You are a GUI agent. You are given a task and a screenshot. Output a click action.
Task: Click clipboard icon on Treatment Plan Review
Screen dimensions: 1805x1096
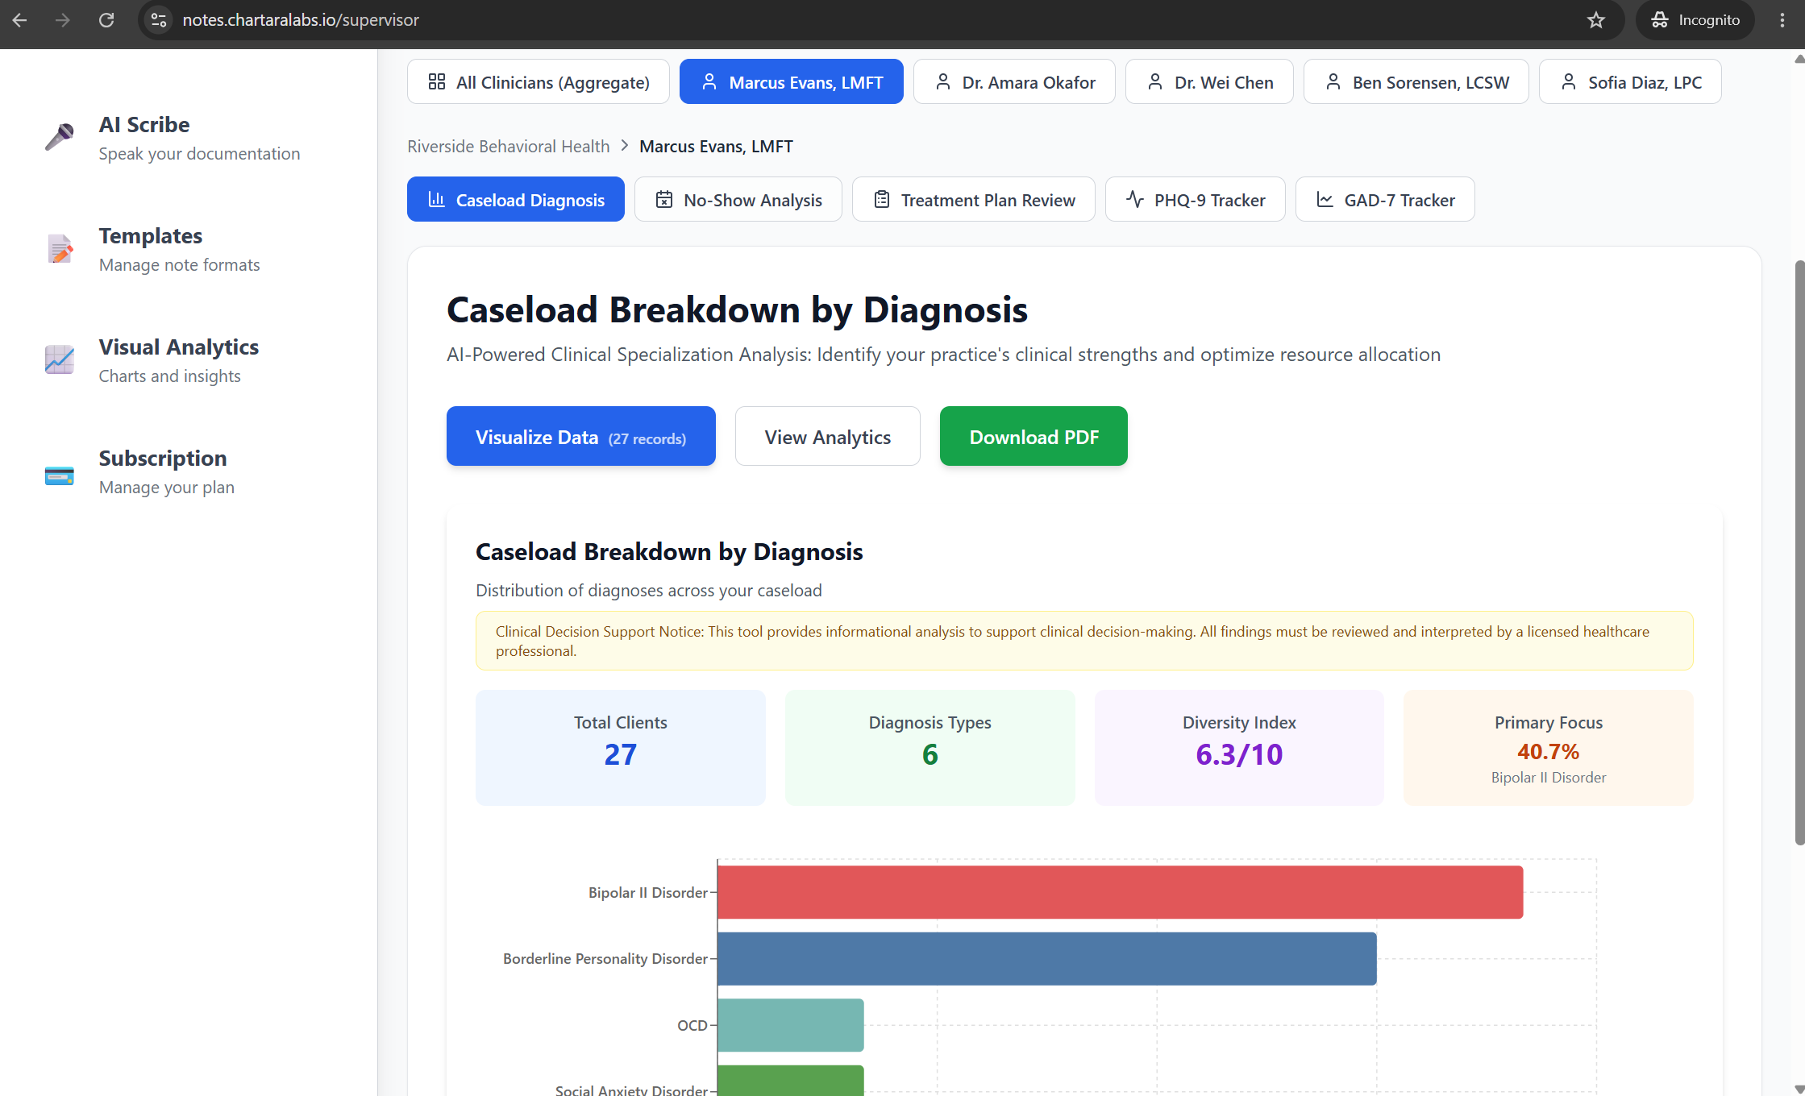click(882, 199)
